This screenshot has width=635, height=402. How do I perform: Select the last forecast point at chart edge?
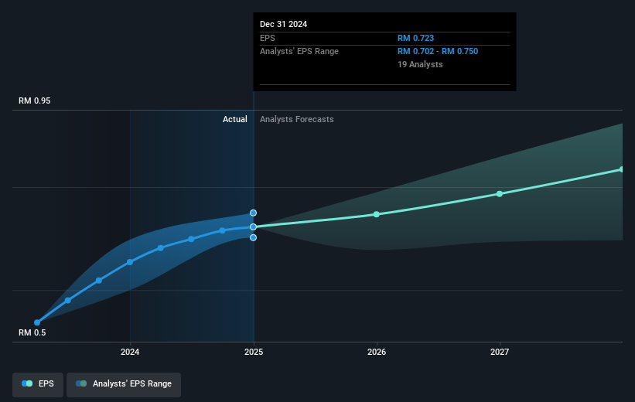(x=622, y=169)
